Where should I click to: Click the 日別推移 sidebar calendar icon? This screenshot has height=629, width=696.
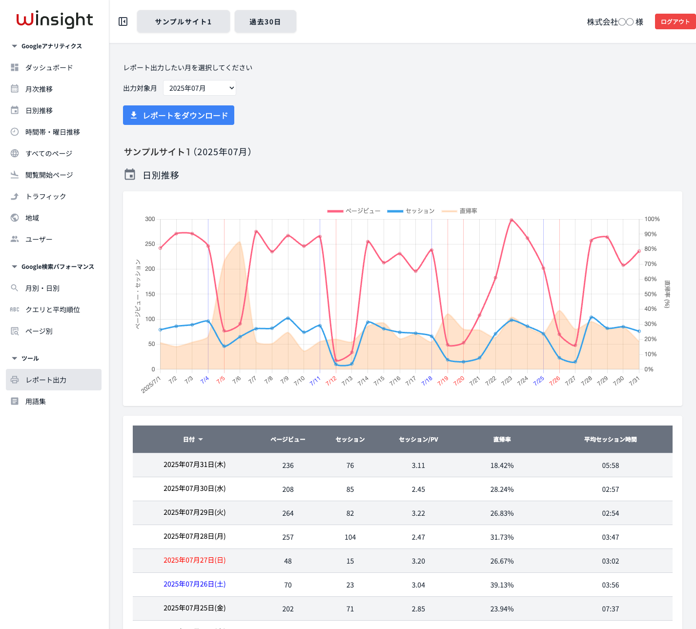[15, 110]
